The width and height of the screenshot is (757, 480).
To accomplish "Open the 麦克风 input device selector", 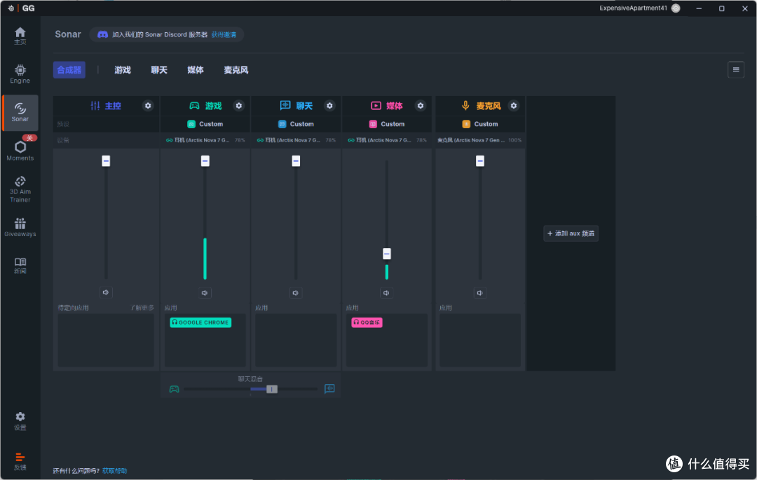I will [x=480, y=140].
